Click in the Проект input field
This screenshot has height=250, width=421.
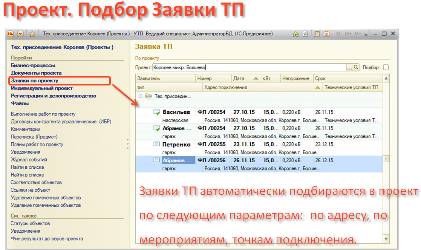pyautogui.click(x=249, y=67)
